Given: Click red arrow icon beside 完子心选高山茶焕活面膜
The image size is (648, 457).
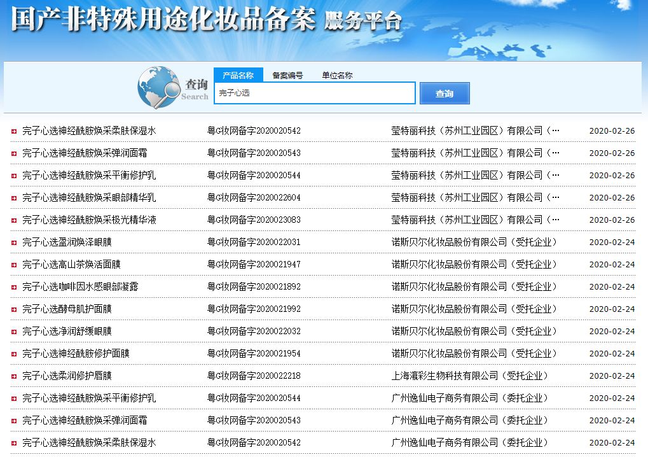Looking at the screenshot, I should click(14, 264).
